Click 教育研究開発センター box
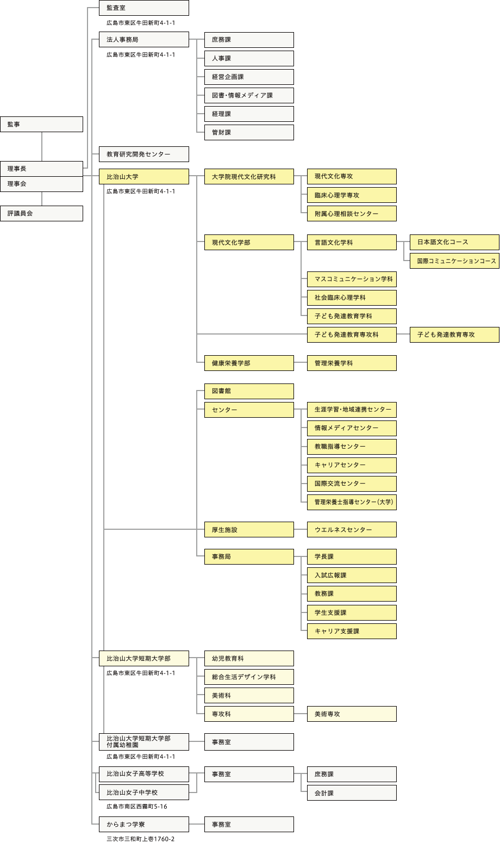This screenshot has width=500, height=842. click(144, 154)
